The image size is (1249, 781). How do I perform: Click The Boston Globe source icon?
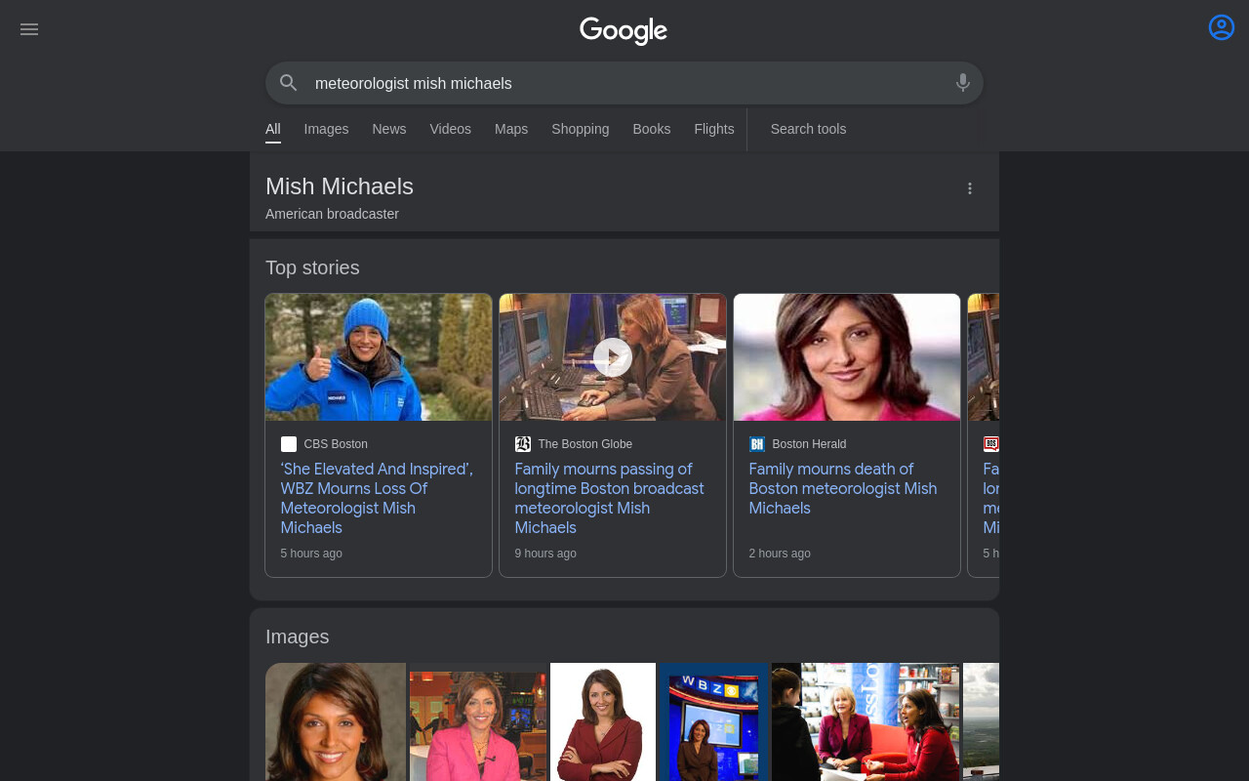[523, 444]
